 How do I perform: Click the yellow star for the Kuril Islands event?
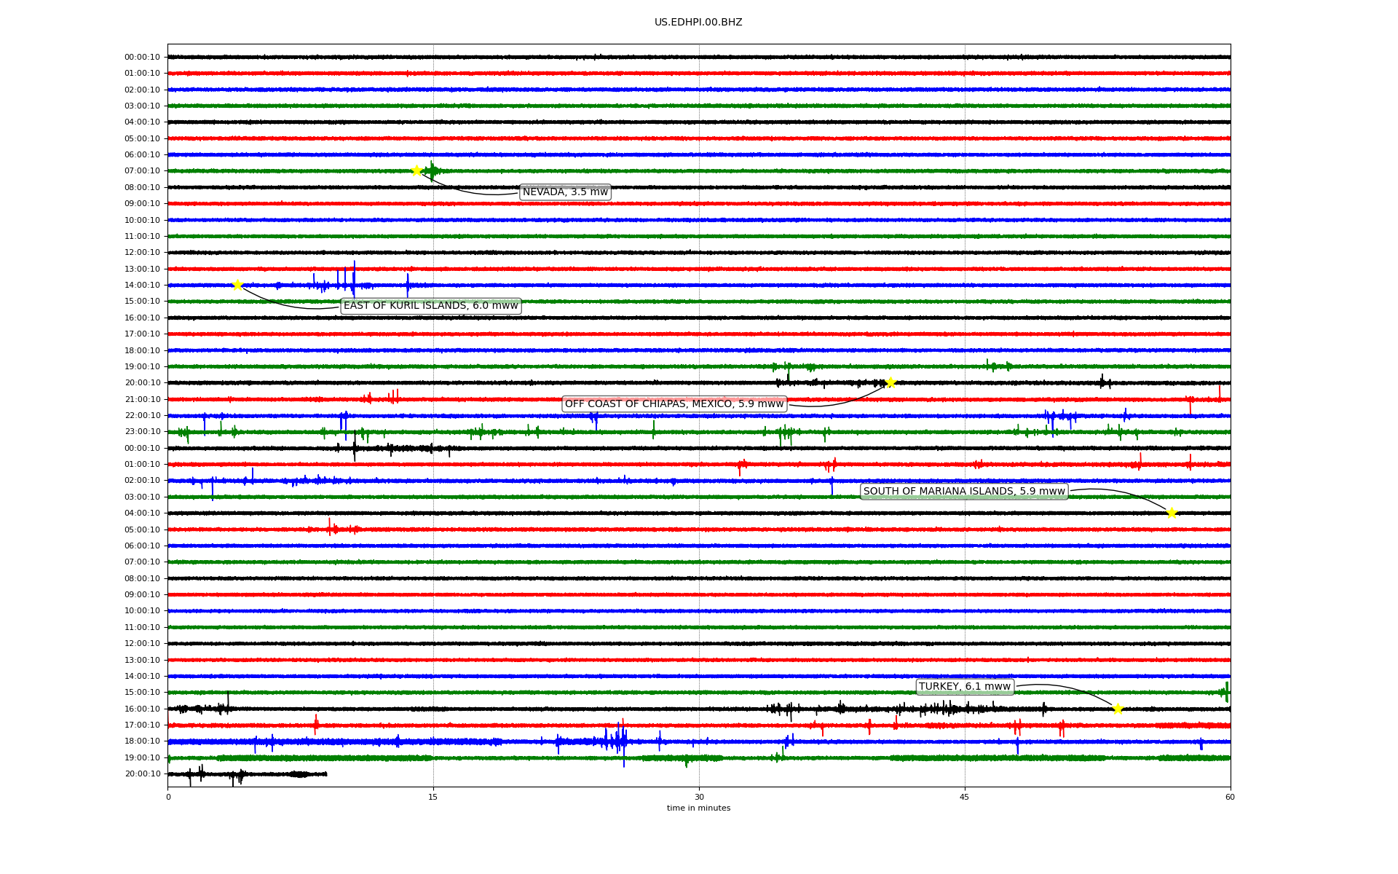[237, 285]
